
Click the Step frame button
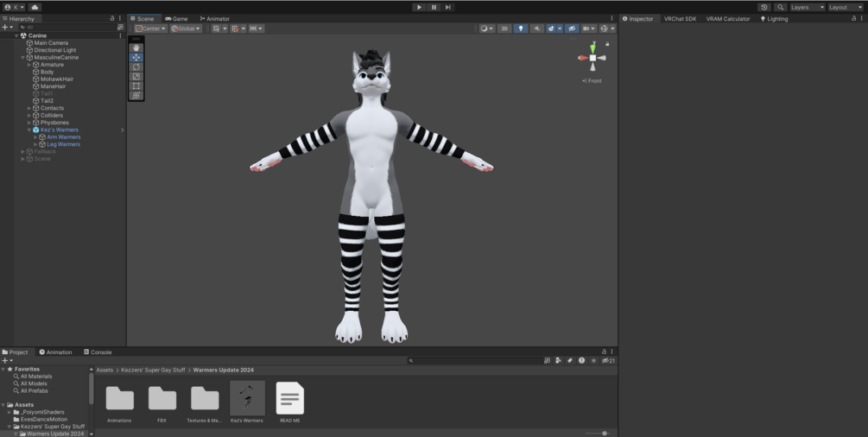(x=448, y=7)
